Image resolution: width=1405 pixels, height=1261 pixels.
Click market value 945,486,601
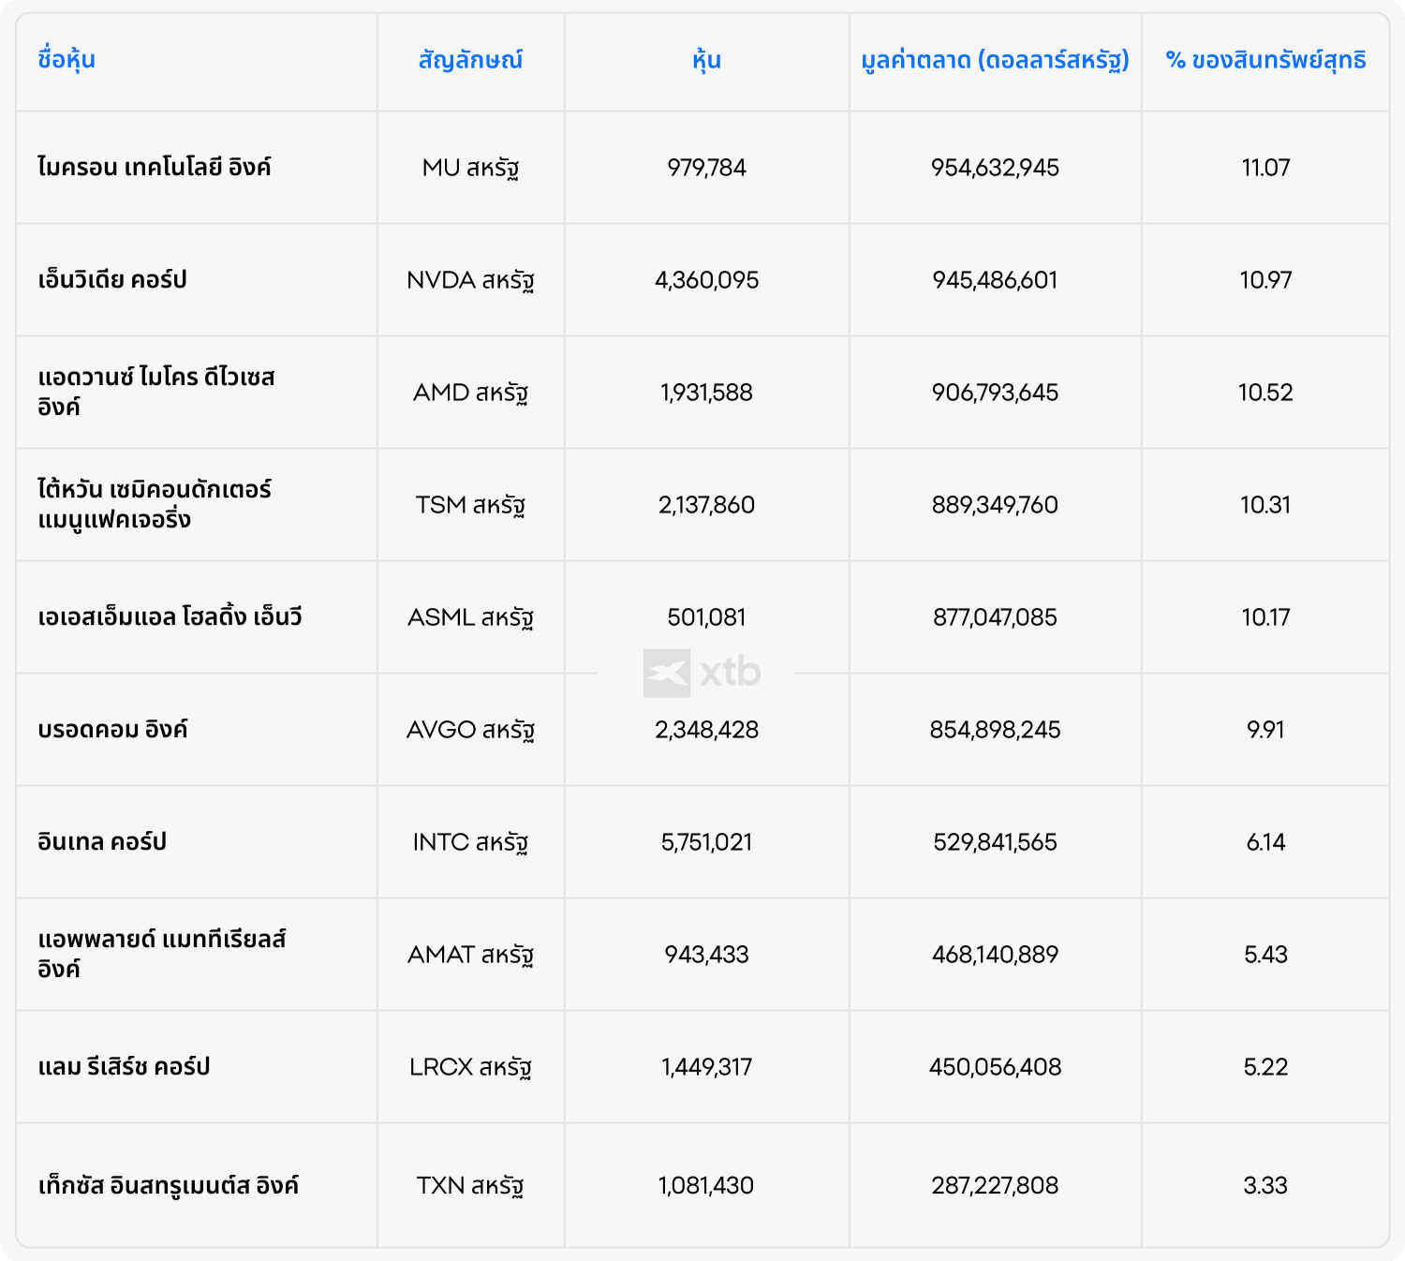click(995, 280)
